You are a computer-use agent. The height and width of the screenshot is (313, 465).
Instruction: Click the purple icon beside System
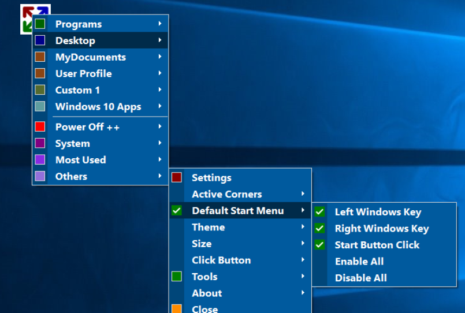pyautogui.click(x=40, y=143)
